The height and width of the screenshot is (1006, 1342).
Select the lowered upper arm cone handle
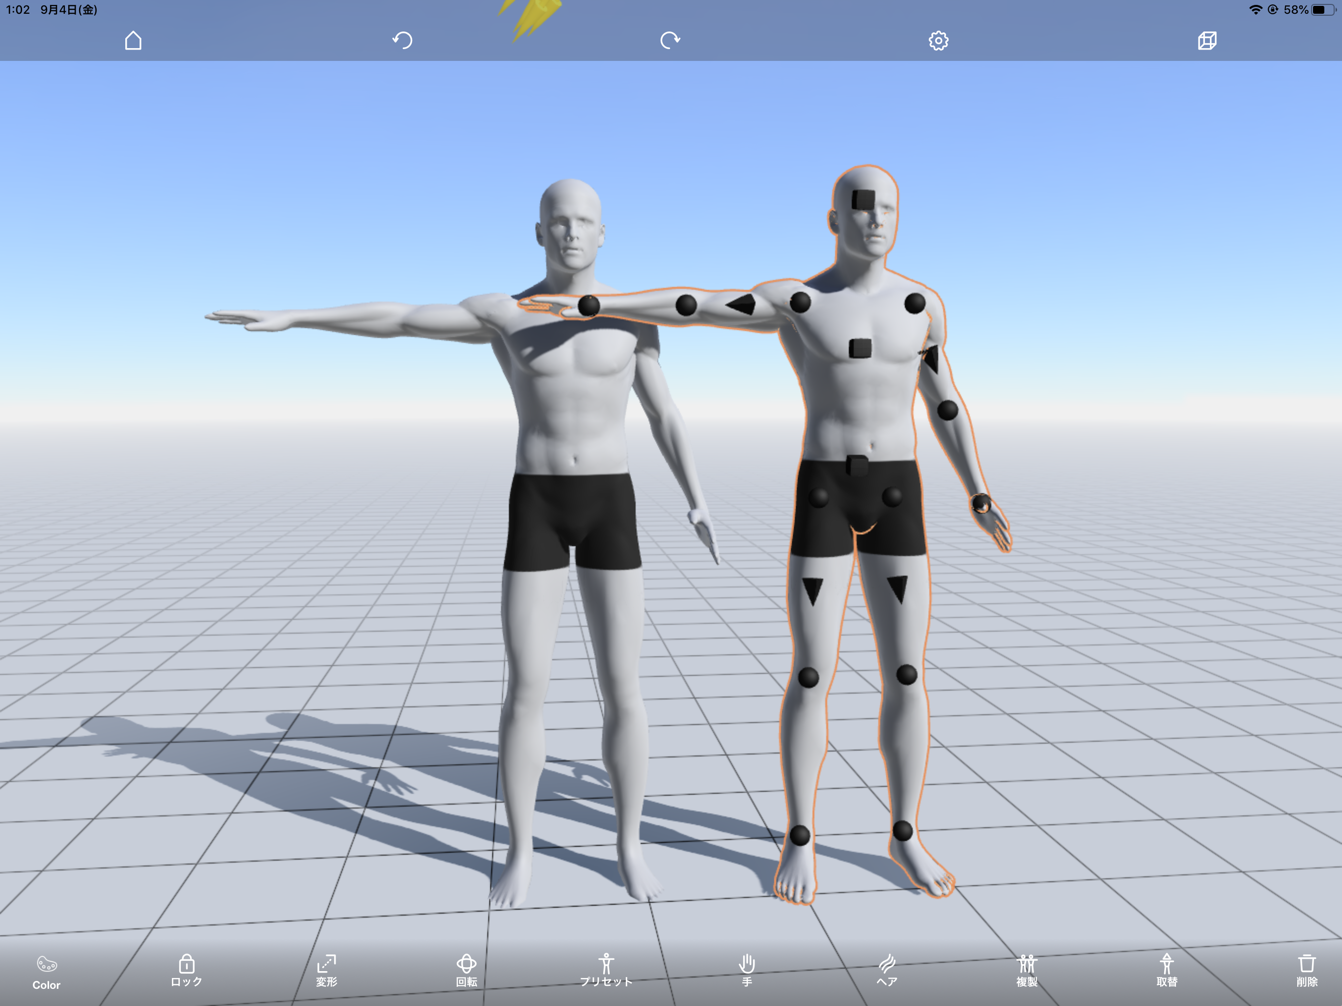(931, 359)
